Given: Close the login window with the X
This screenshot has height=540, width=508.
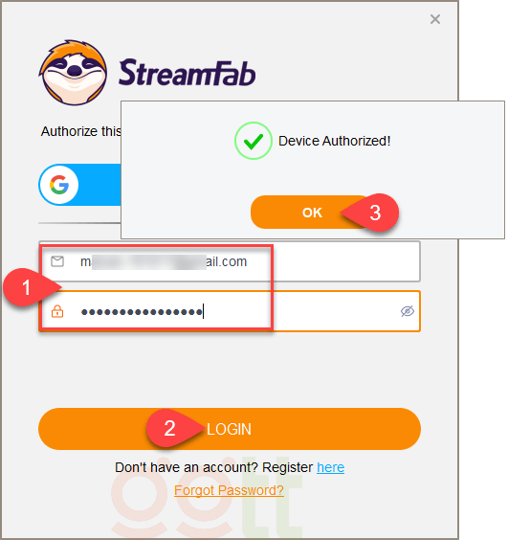Looking at the screenshot, I should (435, 19).
